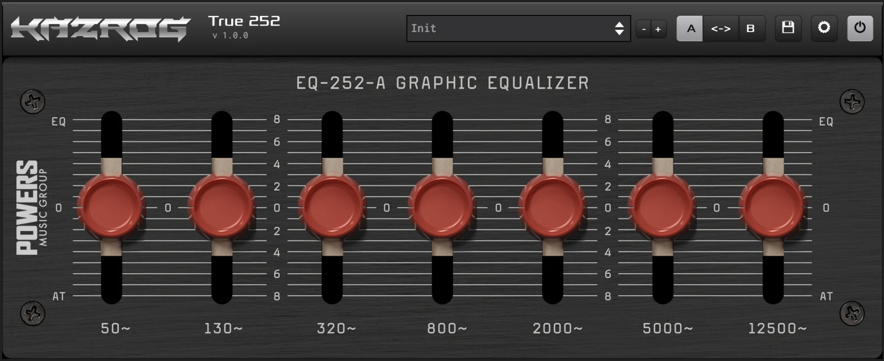Click the 800 Hz band red slider knob
This screenshot has height=361, width=884.
point(442,207)
